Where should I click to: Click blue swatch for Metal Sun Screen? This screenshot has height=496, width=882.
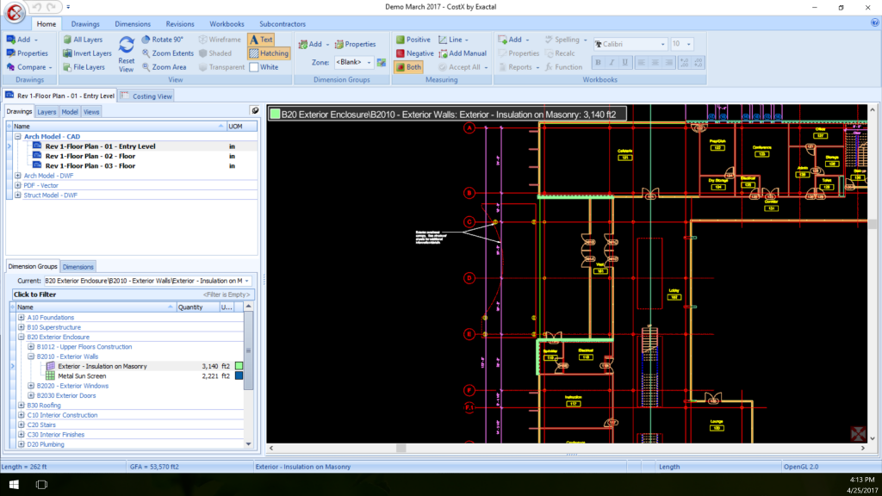coord(239,375)
